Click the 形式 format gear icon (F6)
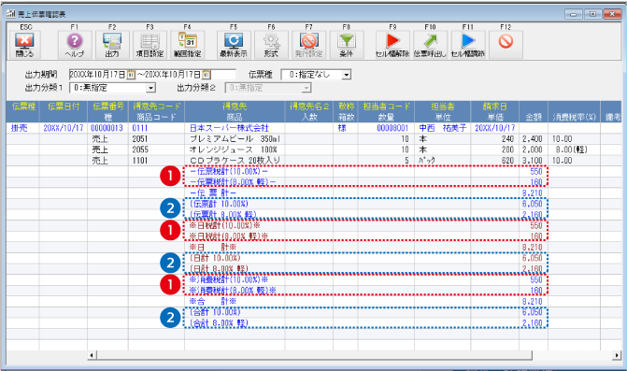The width and height of the screenshot is (627, 371). point(272,45)
